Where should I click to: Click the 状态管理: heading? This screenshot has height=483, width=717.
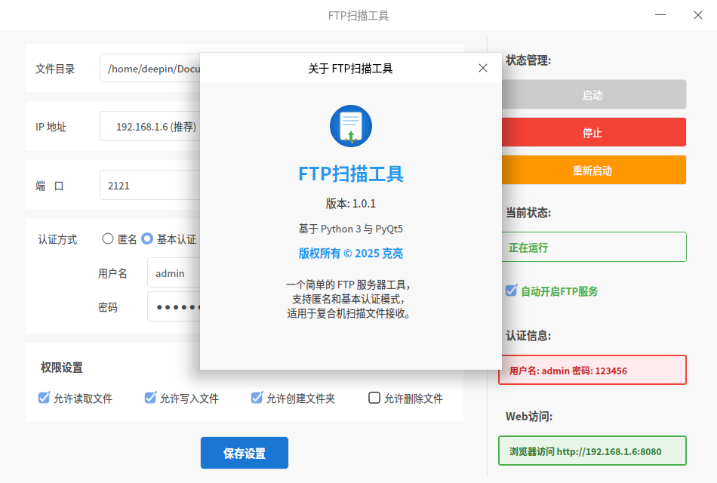528,60
